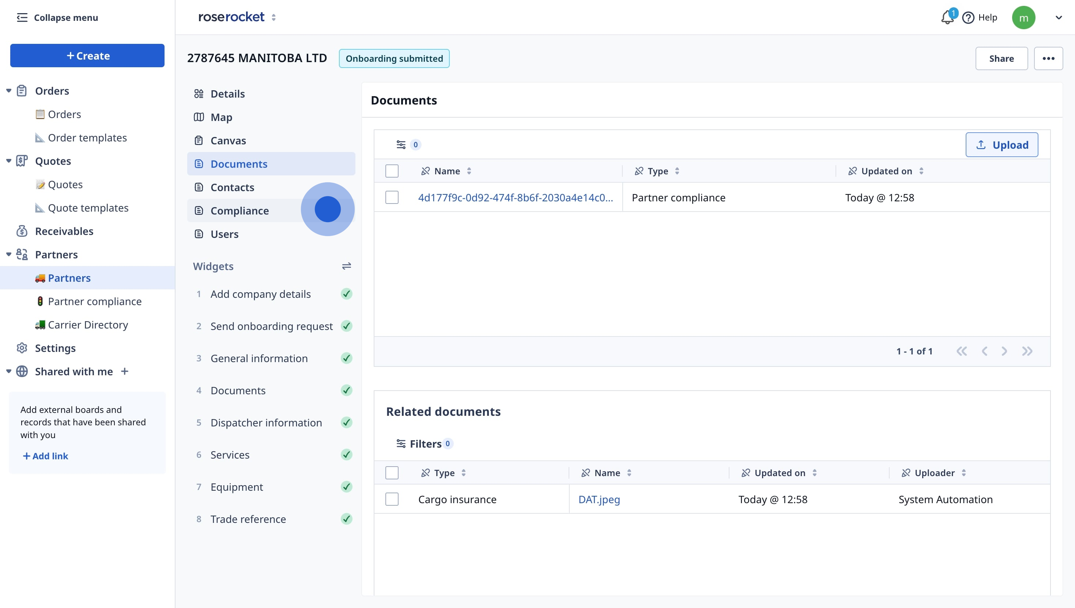Click the Collapse menu icon
The image size is (1075, 608).
tap(22, 18)
